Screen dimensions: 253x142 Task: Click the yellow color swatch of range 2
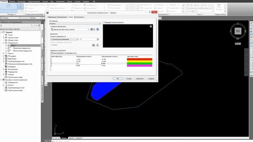click(140, 62)
